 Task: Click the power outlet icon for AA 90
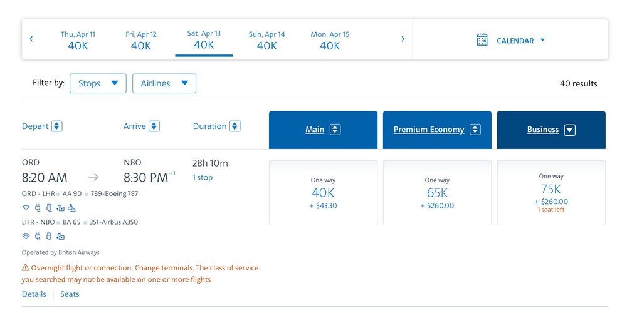pyautogui.click(x=37, y=208)
